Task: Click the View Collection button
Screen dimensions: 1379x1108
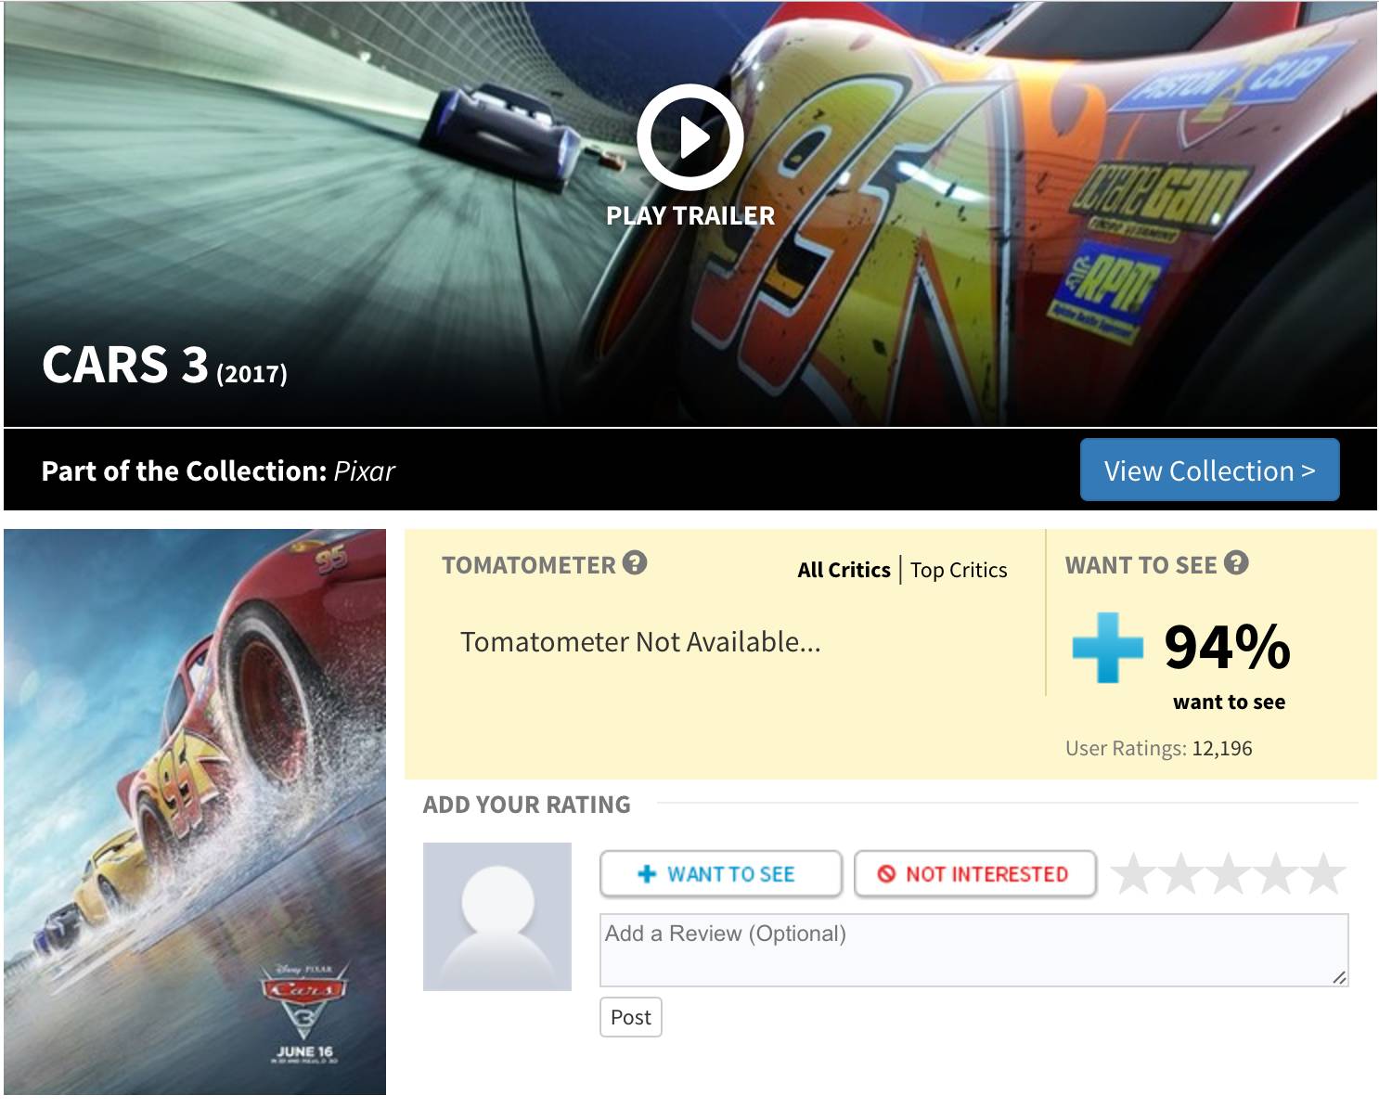Action: coord(1209,470)
